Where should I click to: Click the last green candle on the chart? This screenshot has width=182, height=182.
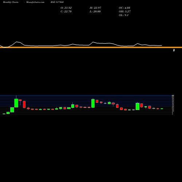pos(162,109)
